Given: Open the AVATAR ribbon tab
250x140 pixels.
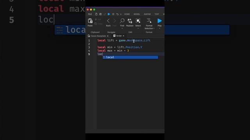Looking at the screenshot, I should coord(147,14).
